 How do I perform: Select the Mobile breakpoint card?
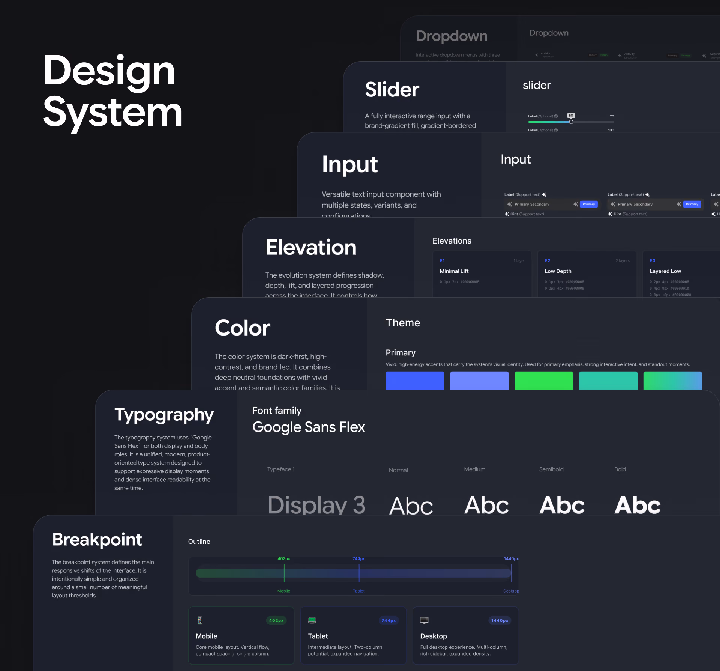(241, 636)
